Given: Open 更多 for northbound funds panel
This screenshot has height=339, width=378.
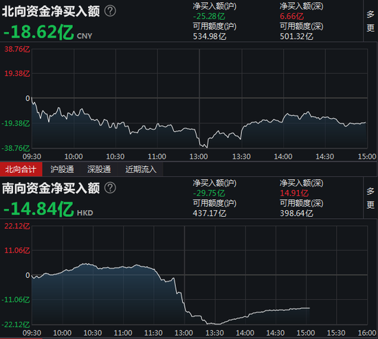Looking at the screenshot, I should [370, 21].
